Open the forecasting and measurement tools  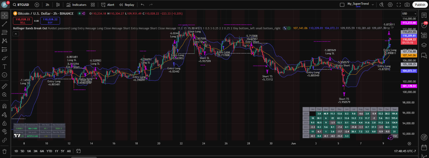(x=5, y=49)
